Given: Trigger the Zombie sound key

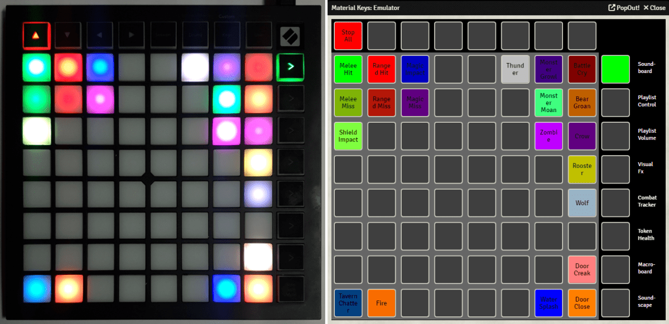Looking at the screenshot, I should click(x=548, y=136).
